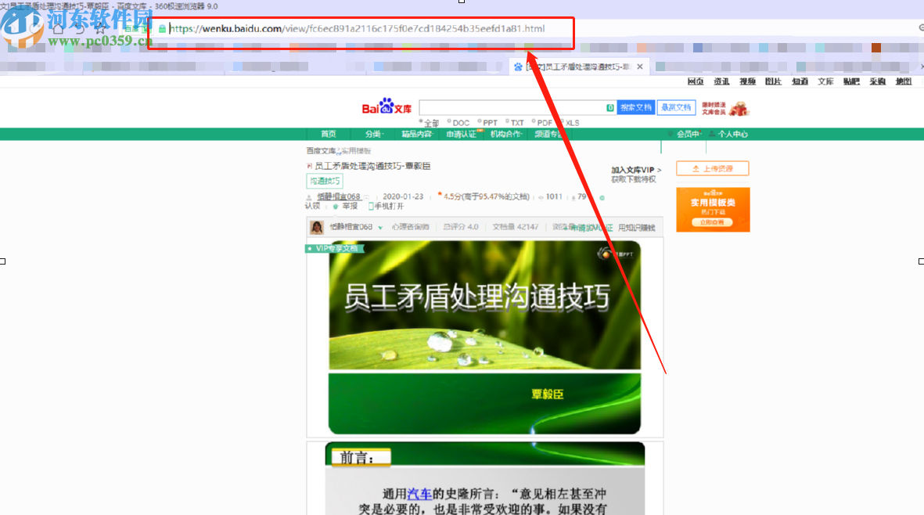Click uploader 恬静桓宣068's avatar
924x515 pixels.
[x=315, y=226]
